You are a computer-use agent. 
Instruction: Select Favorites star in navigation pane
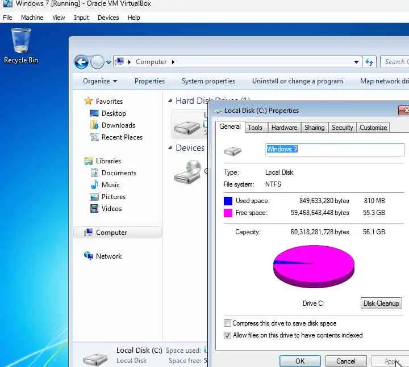(89, 101)
